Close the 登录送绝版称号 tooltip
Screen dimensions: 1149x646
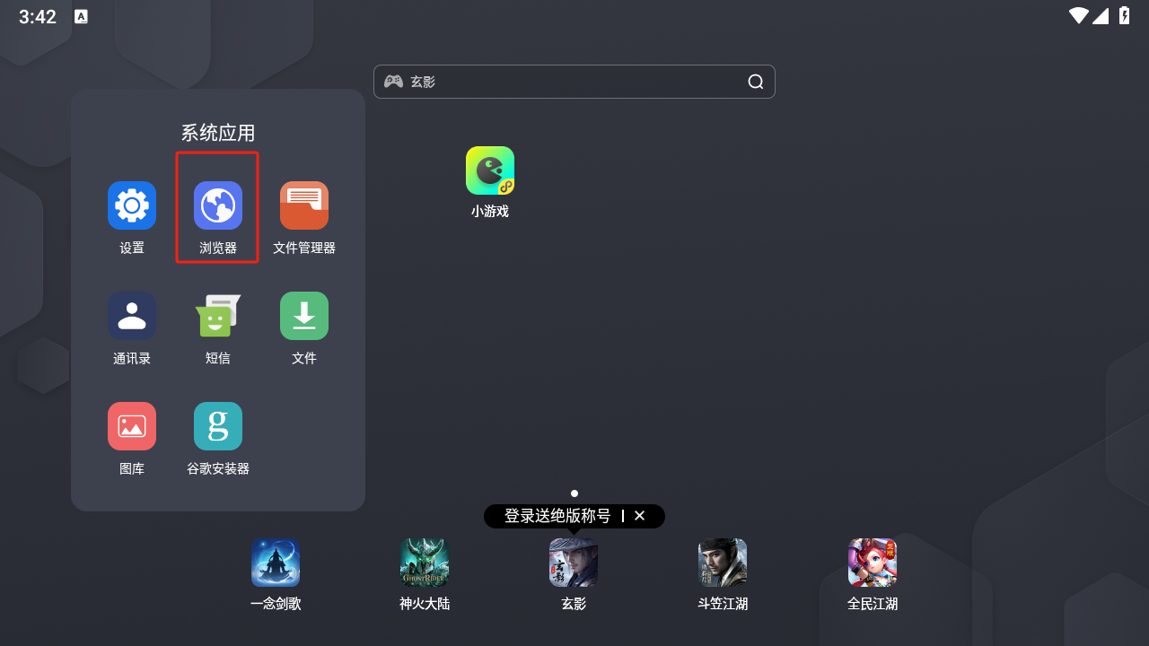click(640, 516)
